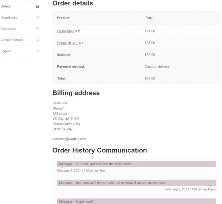Click the Order details heading
This screenshot has height=204, width=222.
tap(73, 3)
